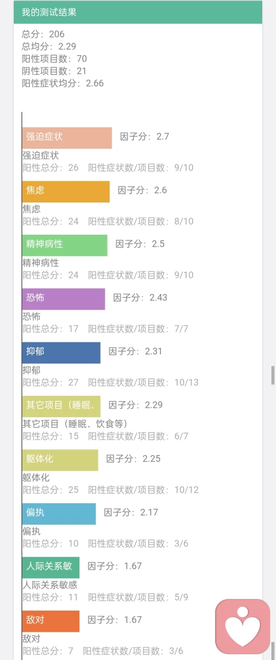Click the 总分: 206 summary line
This screenshot has height=660, width=276.
tap(43, 34)
